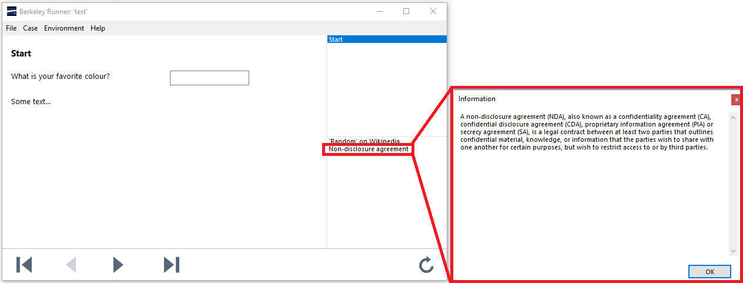Focus the favorite colour text field
This screenshot has width=743, height=283.
[x=209, y=78]
